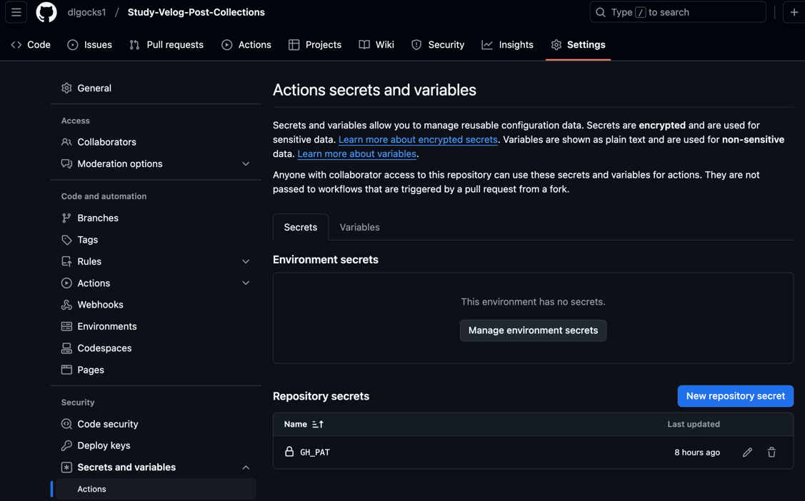The height and width of the screenshot is (501, 805).
Task: Click the Last updated column header
Action: click(x=693, y=424)
